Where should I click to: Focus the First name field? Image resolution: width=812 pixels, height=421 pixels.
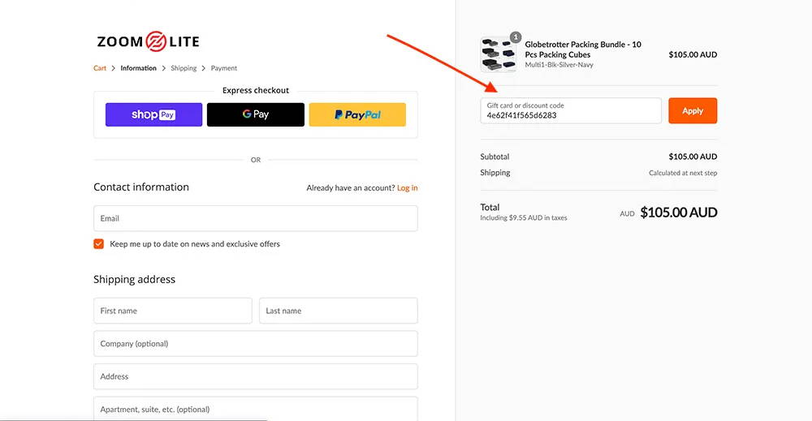172,311
